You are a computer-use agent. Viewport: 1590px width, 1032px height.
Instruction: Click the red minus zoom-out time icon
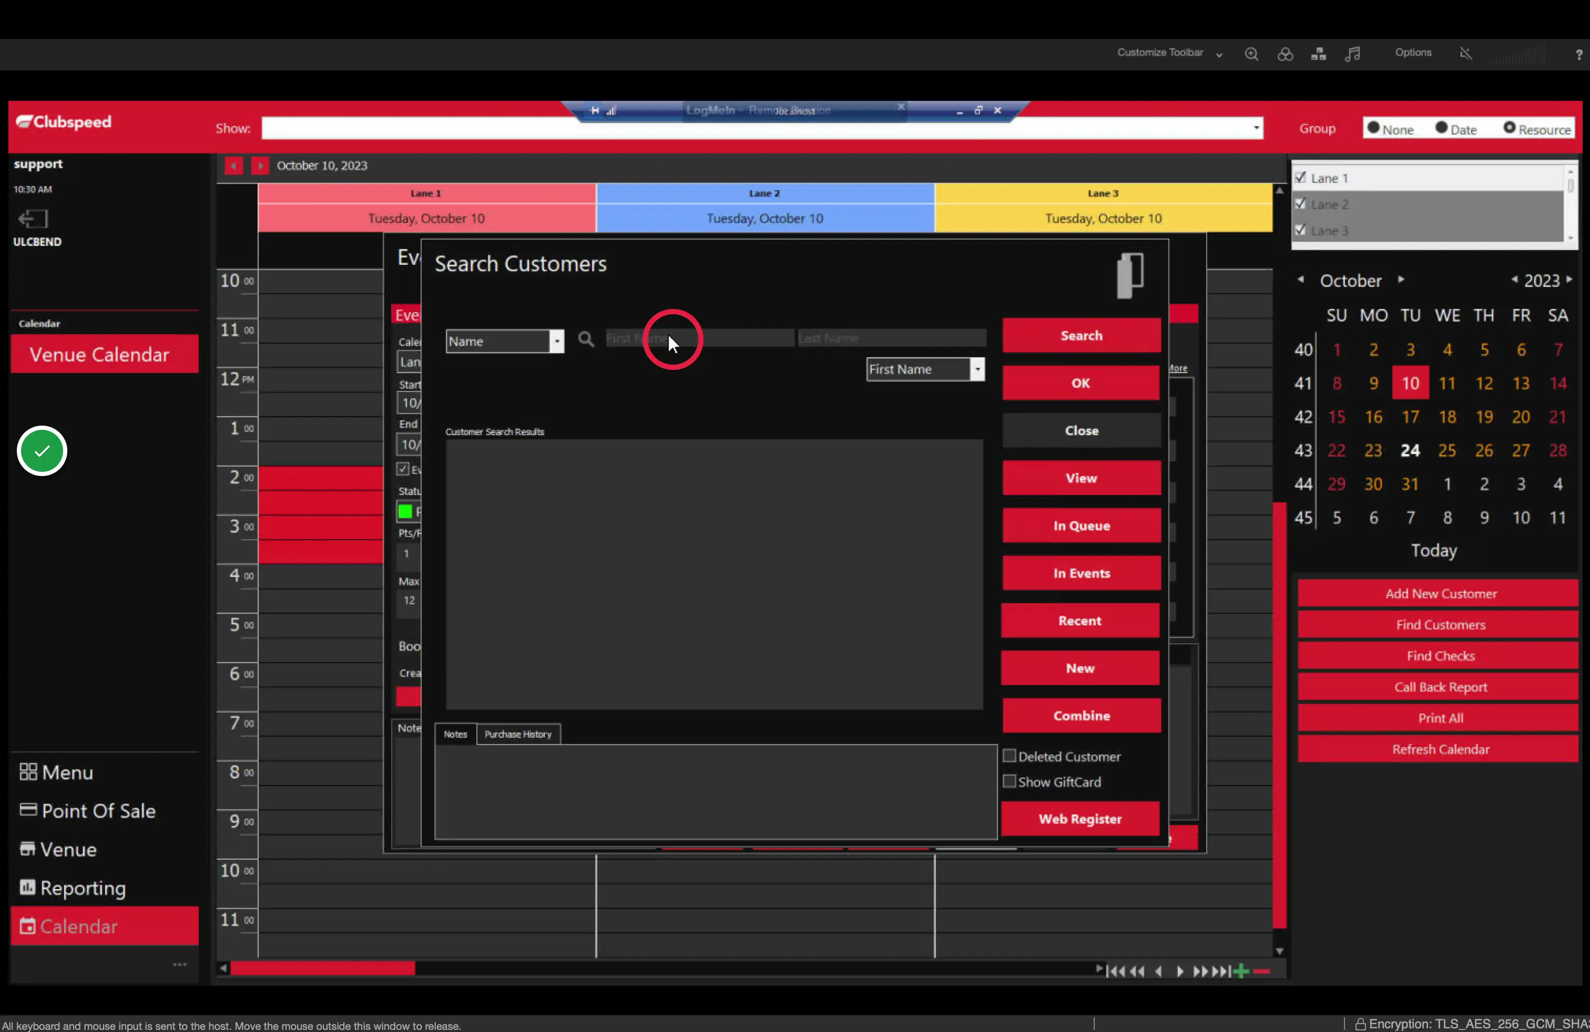point(1261,971)
